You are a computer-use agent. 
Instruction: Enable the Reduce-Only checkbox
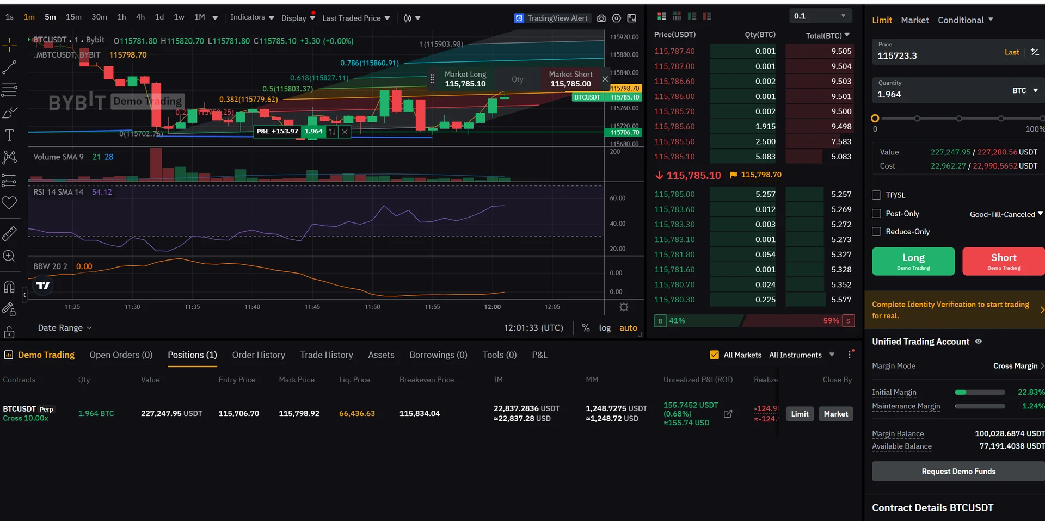coord(876,232)
